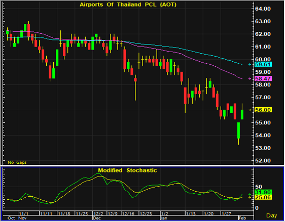Click the green arrow beside 31.90
This screenshot has width=285, height=222.
[250, 194]
